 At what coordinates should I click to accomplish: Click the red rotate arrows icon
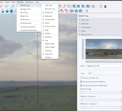coord(67,11)
